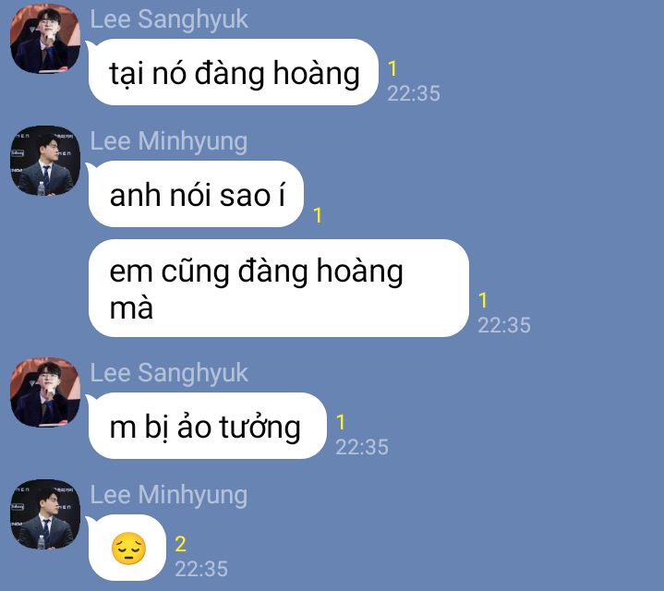
Task: Click the first Lee Minhyung name label
Action: point(169,141)
